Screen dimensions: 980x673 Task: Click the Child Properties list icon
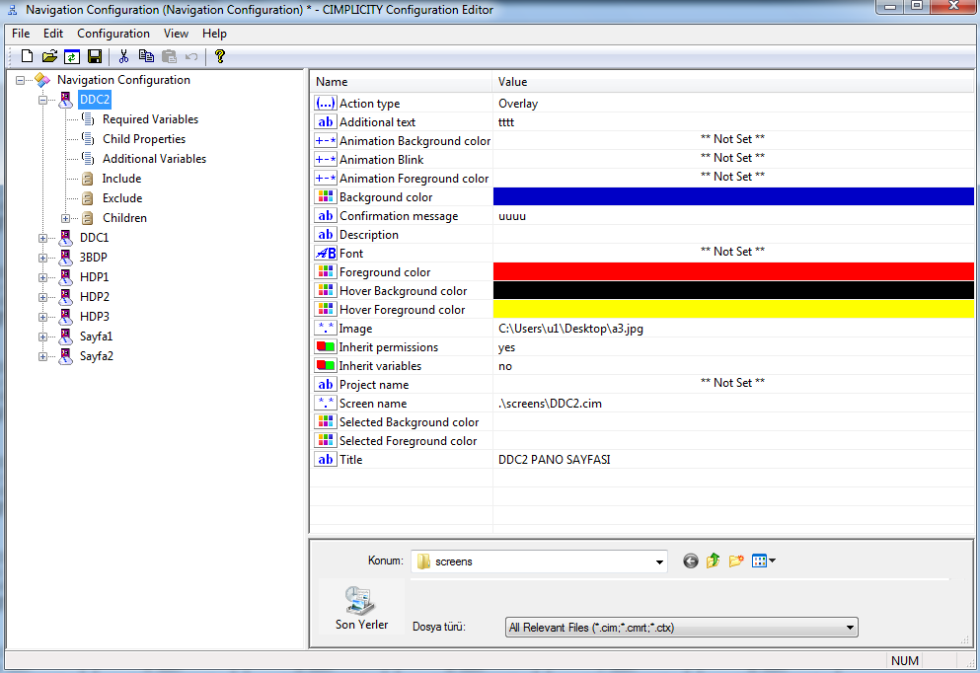point(88,139)
